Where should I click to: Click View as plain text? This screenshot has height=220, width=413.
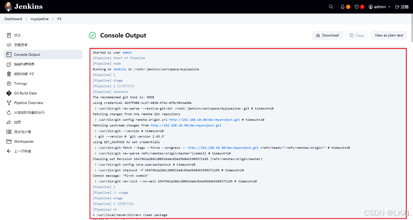(x=389, y=35)
